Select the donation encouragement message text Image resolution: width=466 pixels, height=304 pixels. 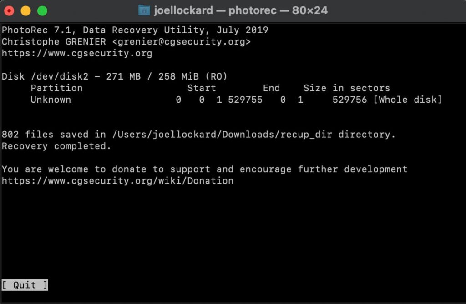click(205, 169)
